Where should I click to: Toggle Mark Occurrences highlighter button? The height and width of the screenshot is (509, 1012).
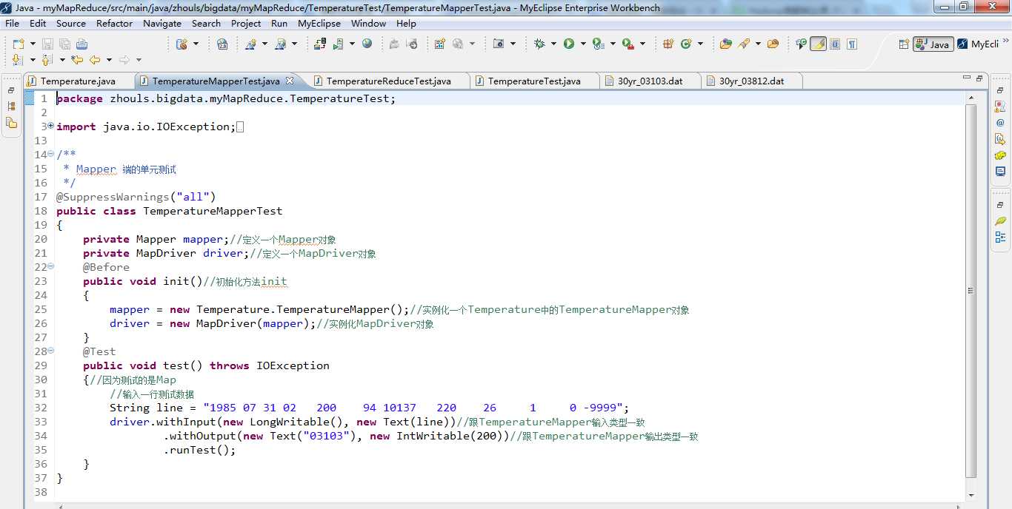click(x=818, y=44)
